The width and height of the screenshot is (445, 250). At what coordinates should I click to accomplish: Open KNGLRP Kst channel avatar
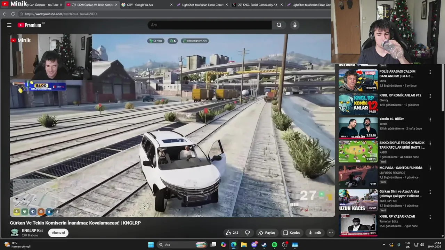click(15, 233)
